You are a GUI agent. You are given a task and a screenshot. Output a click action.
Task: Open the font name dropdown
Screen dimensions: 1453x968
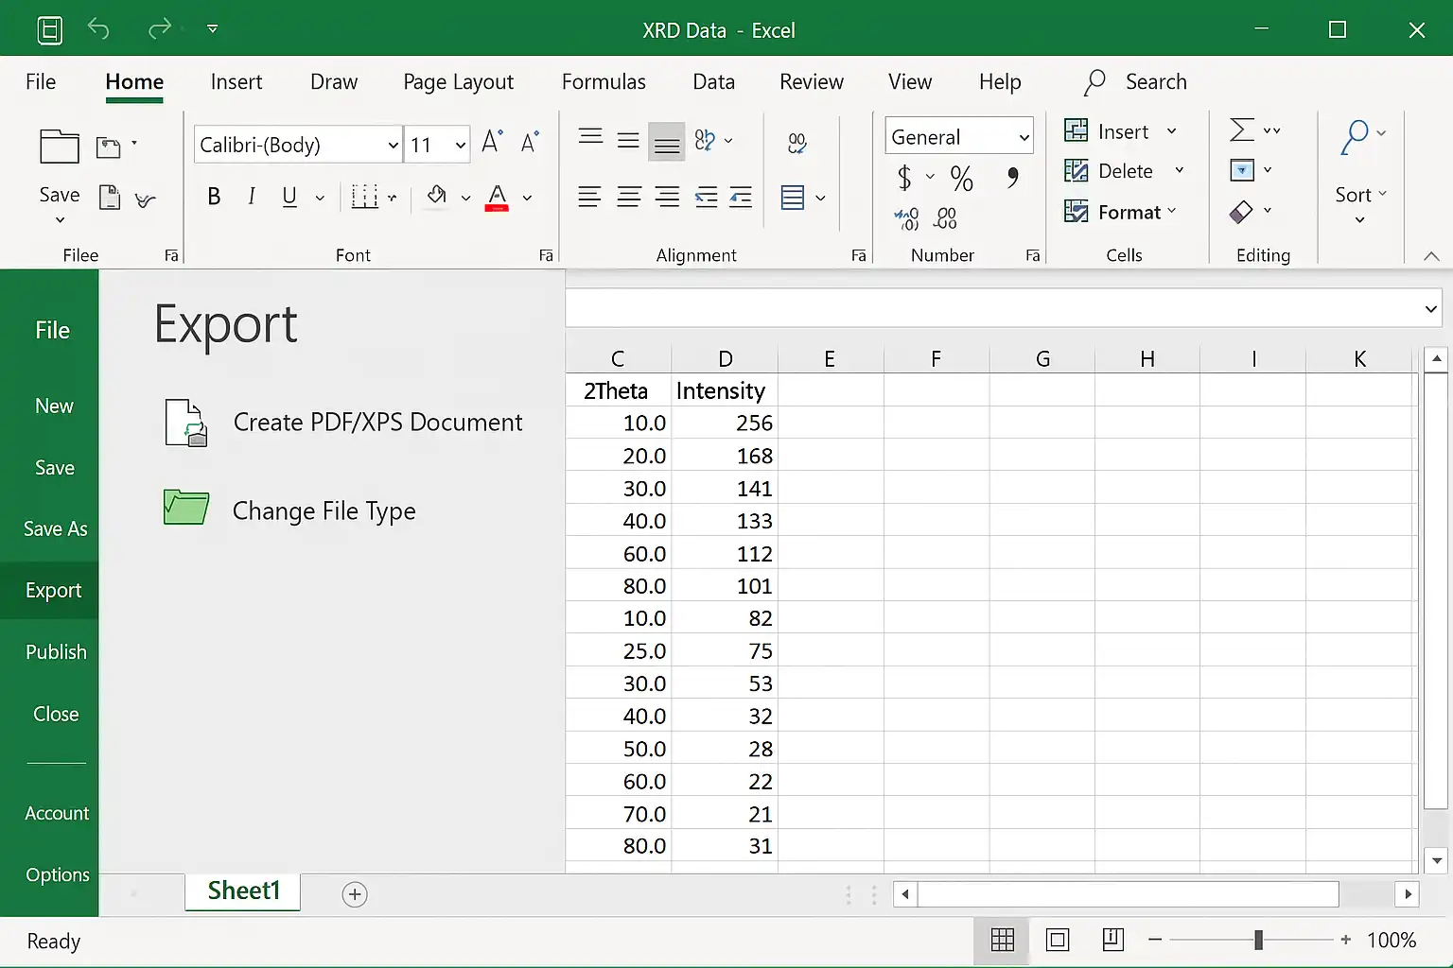pyautogui.click(x=393, y=146)
